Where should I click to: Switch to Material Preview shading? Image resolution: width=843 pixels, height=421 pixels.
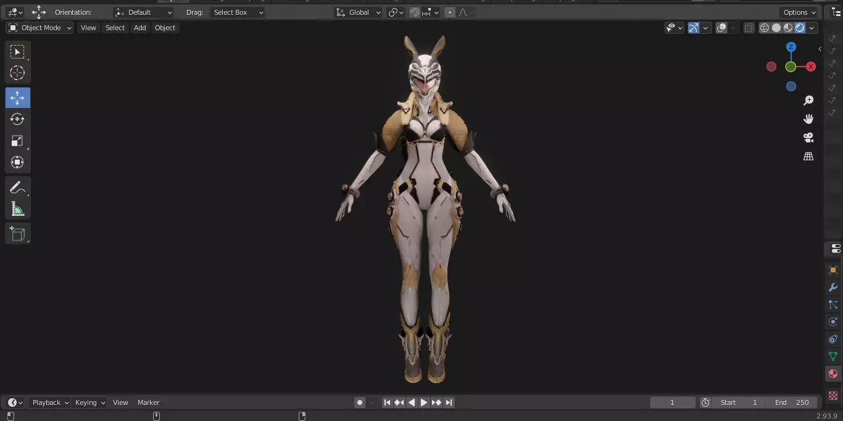pos(788,28)
